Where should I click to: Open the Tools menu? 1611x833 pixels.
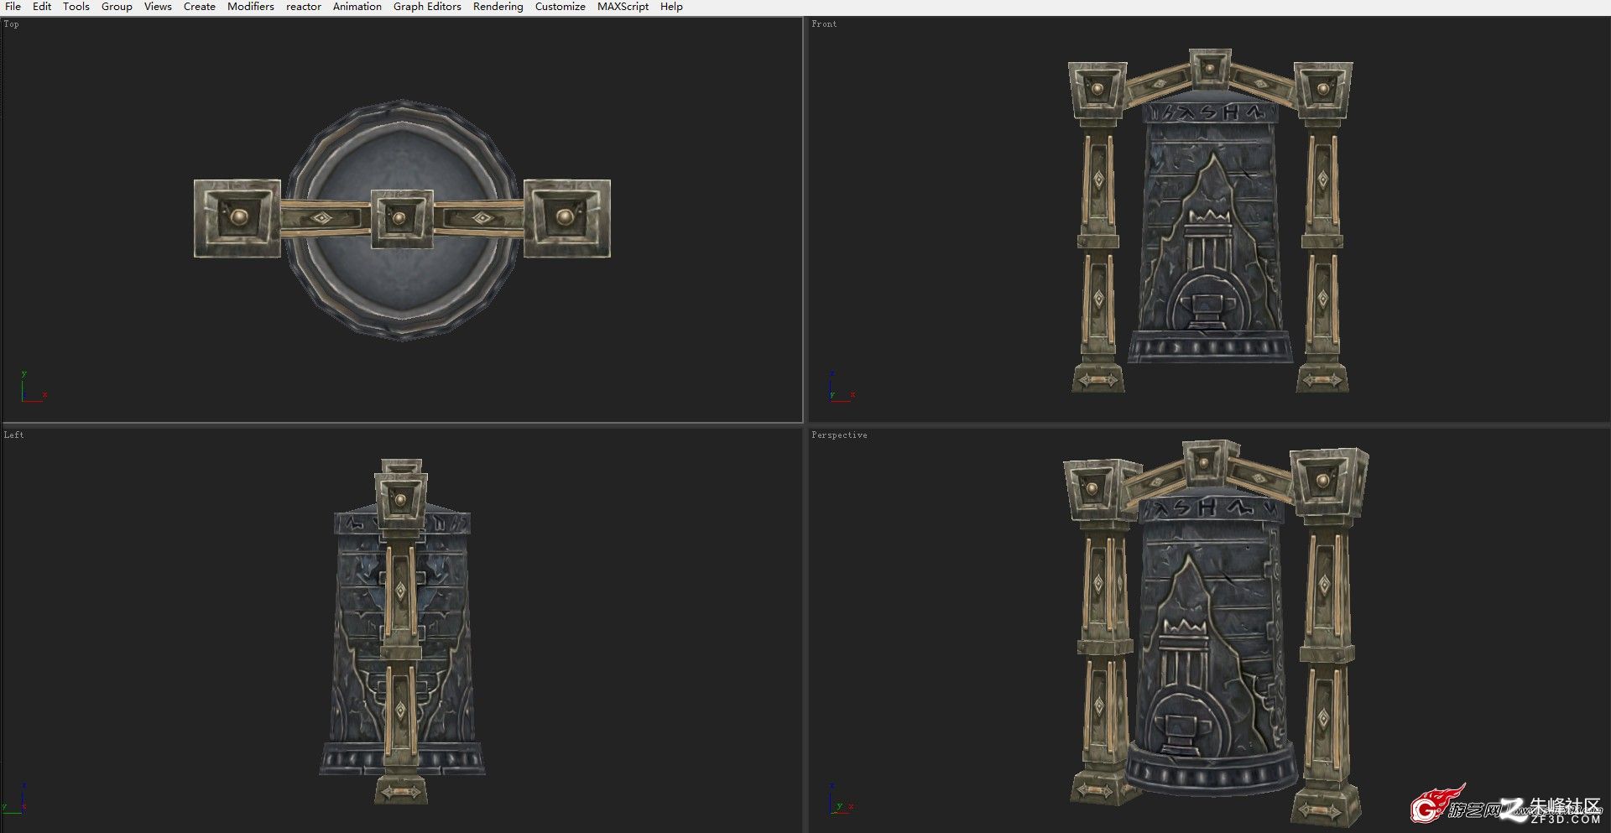pos(76,7)
